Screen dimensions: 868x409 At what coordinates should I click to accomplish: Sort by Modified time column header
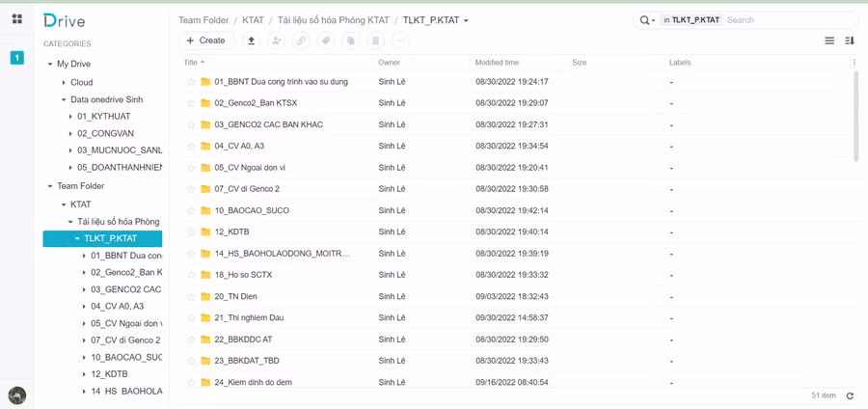pos(497,63)
